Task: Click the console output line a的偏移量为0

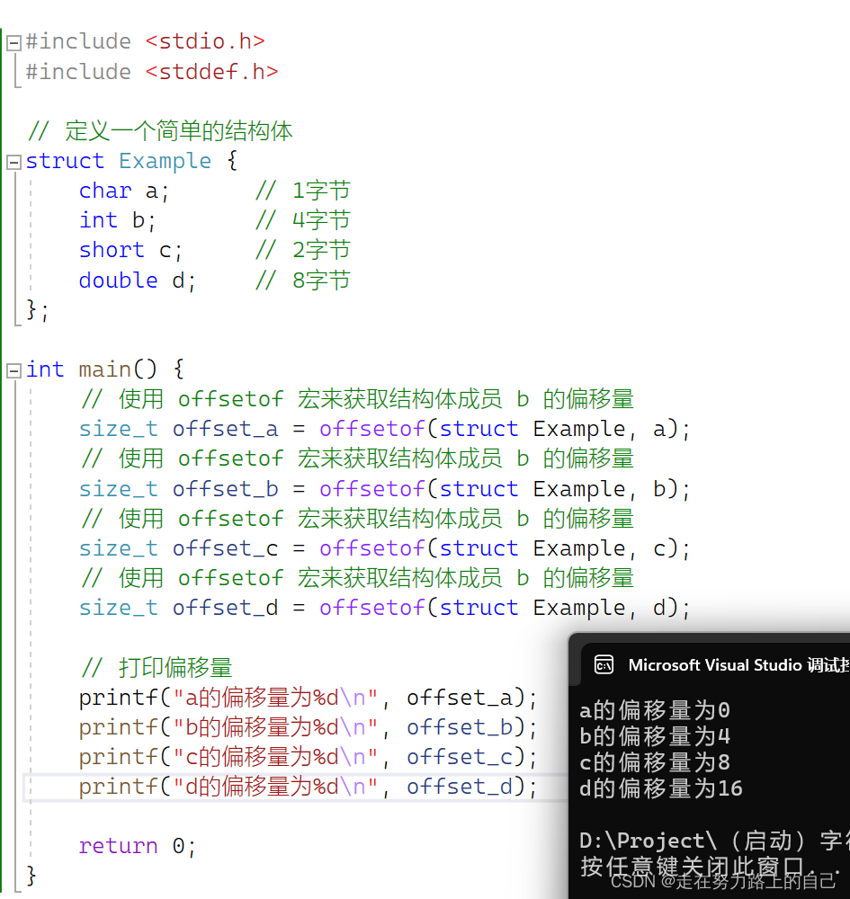Action: [x=656, y=710]
